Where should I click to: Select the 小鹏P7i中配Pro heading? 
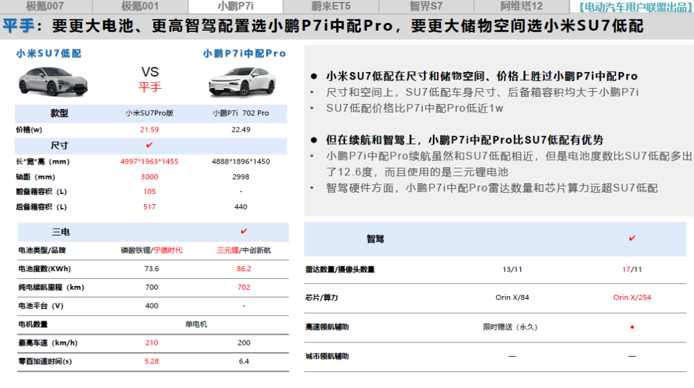[244, 53]
